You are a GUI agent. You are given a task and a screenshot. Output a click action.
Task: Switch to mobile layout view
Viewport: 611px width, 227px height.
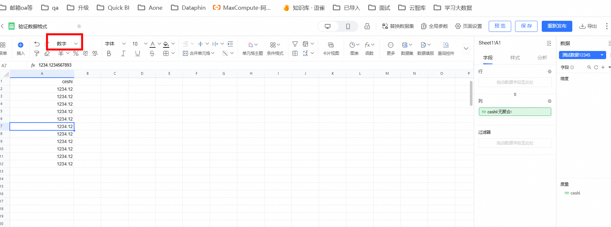click(348, 26)
